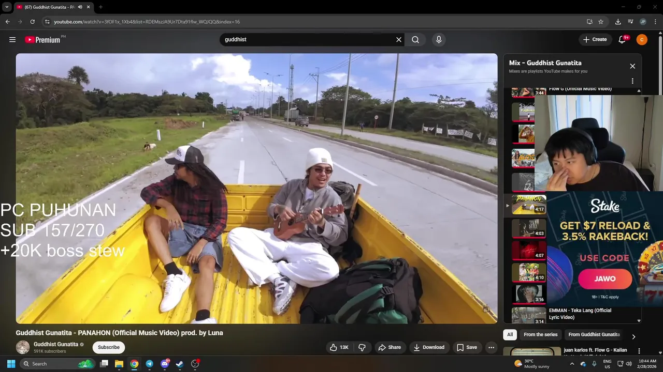Open Discord from taskbar
The width and height of the screenshot is (663, 372).
[165, 364]
